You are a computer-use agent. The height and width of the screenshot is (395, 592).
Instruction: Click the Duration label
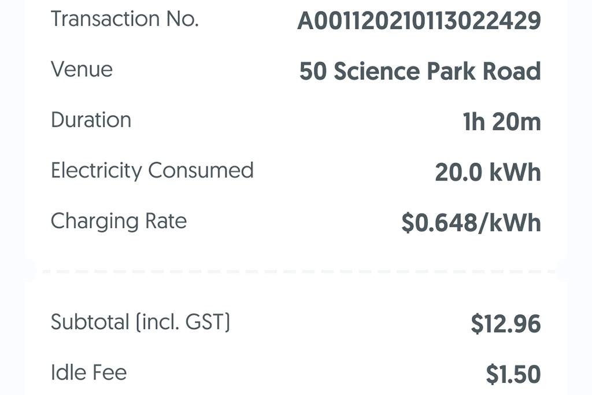91,120
